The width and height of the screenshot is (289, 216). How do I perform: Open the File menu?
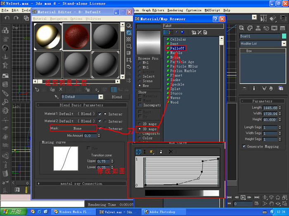click(x=5, y=10)
